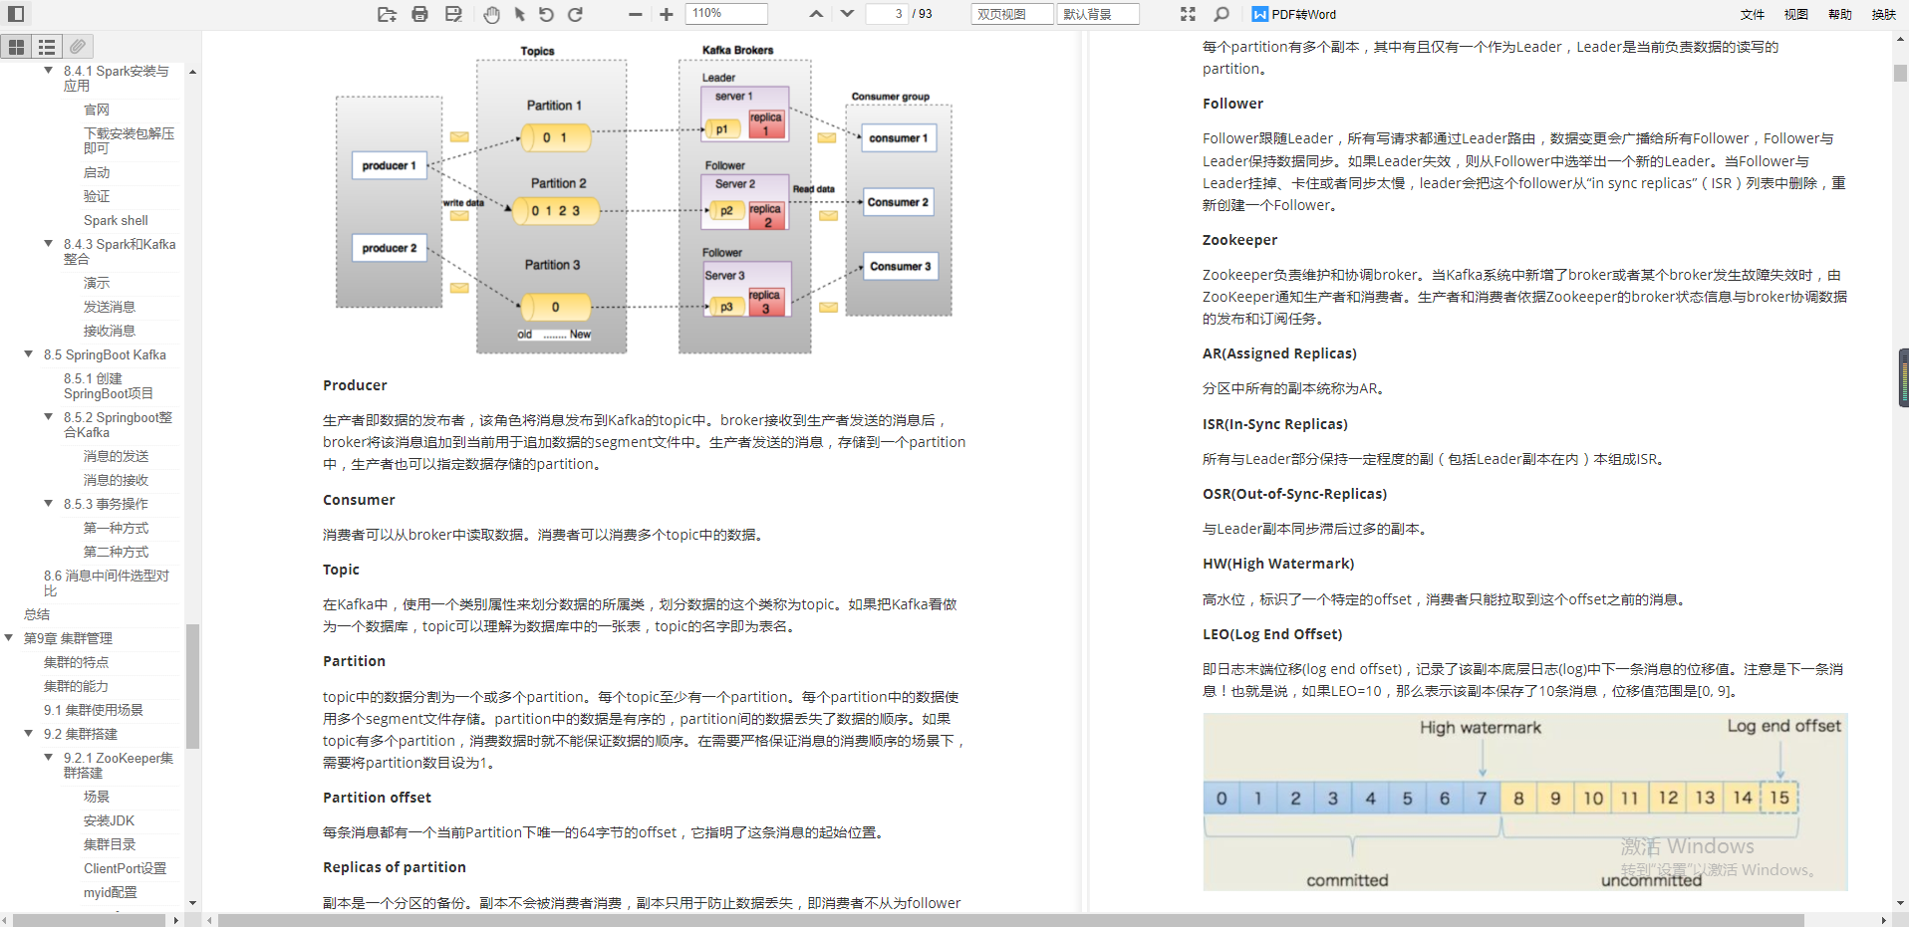The width and height of the screenshot is (1909, 927).
Task: Toggle the sidebar panel icon
Action: coord(16,14)
